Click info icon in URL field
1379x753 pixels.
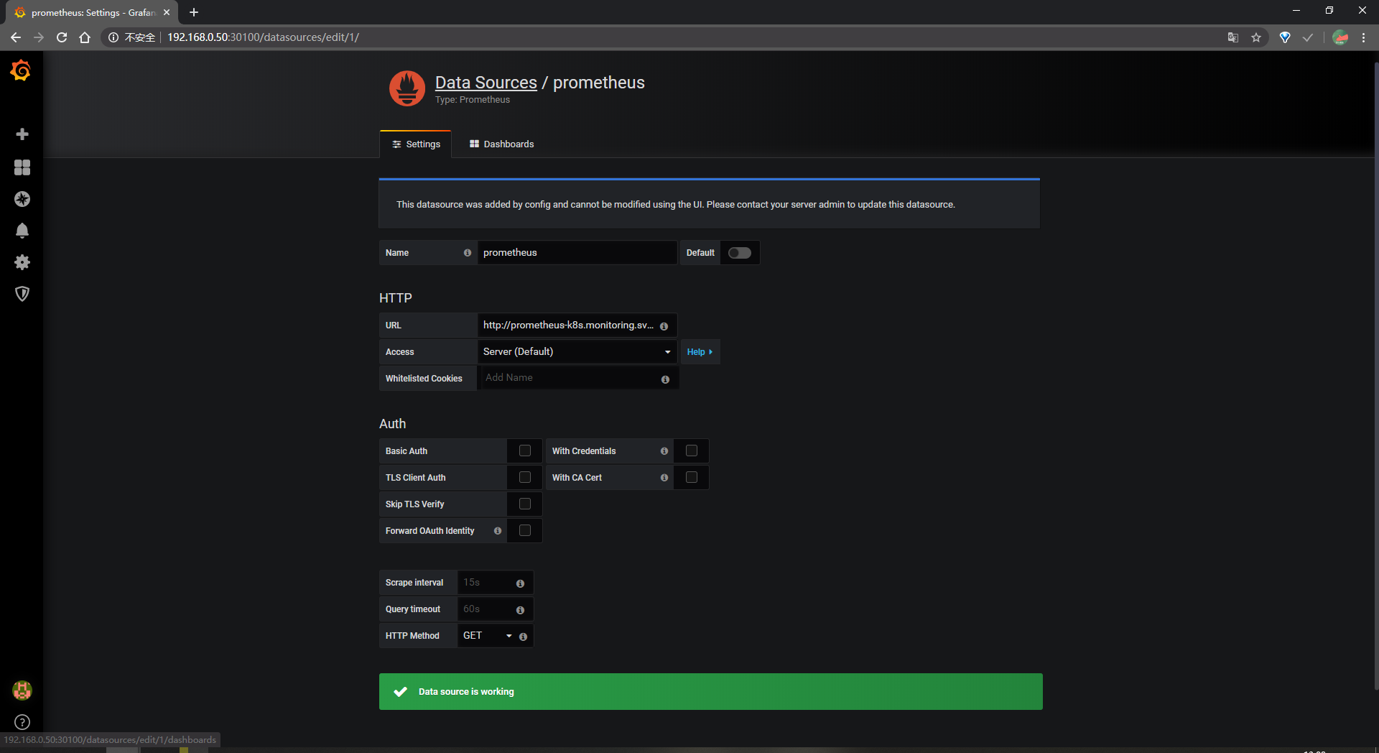pos(664,326)
